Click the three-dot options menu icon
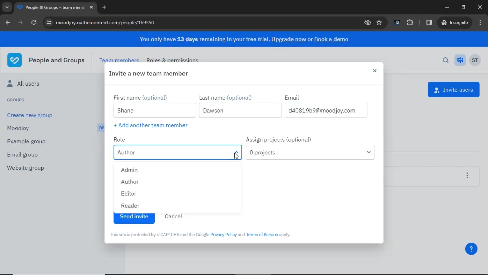Screen dimensions: 488x275 (468, 175)
